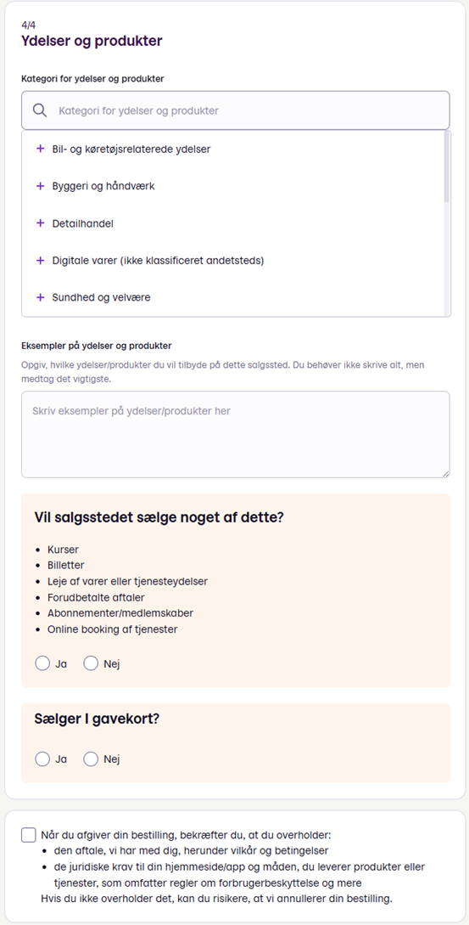This screenshot has width=469, height=925.
Task: Choose Sundhed og velvære category
Action: (x=101, y=298)
